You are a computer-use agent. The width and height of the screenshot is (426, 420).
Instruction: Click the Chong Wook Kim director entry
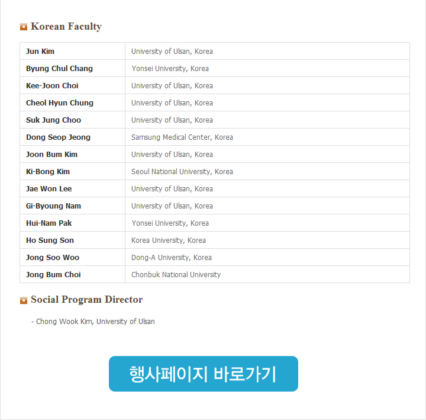93,321
